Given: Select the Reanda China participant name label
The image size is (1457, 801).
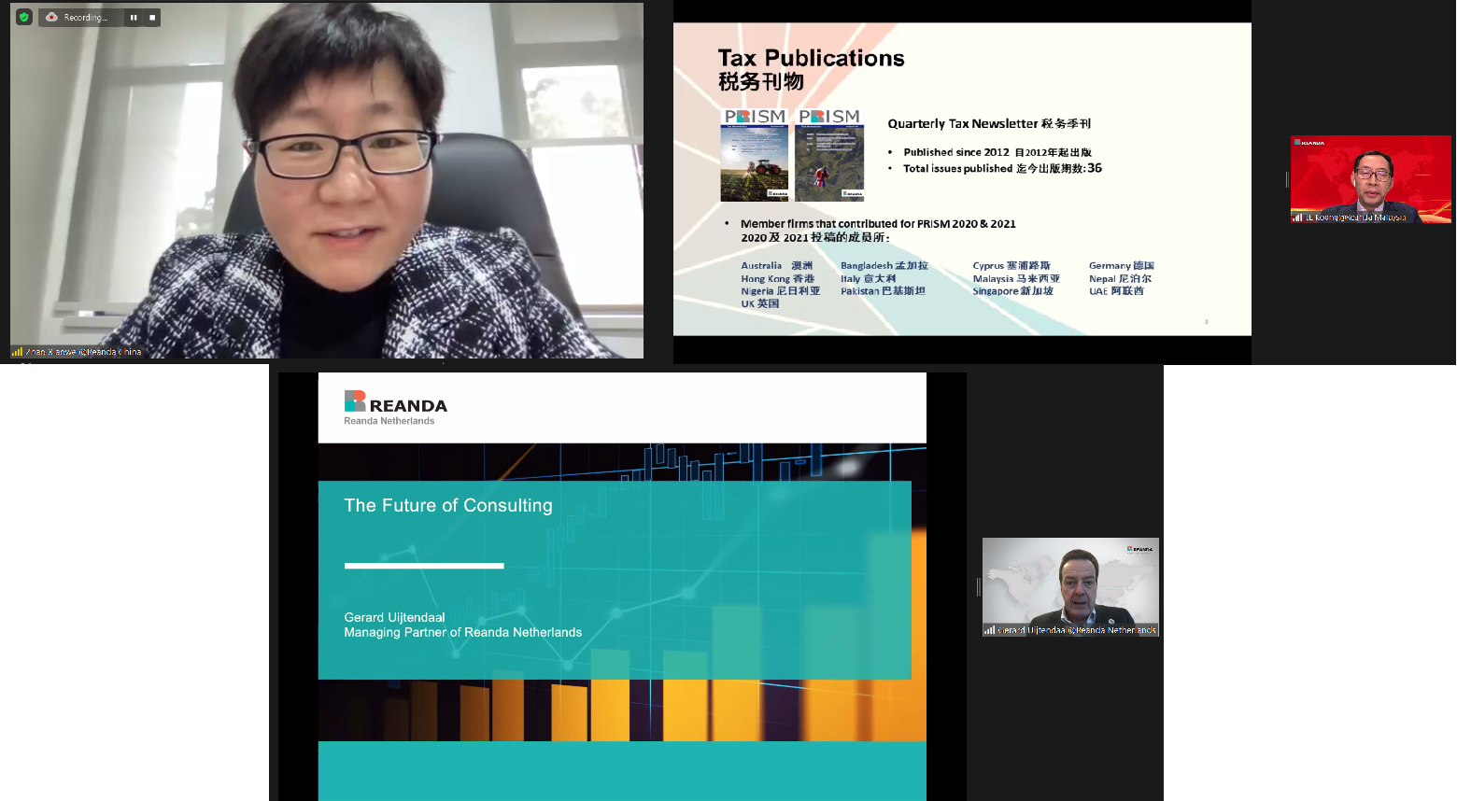Looking at the screenshot, I should 83,352.
